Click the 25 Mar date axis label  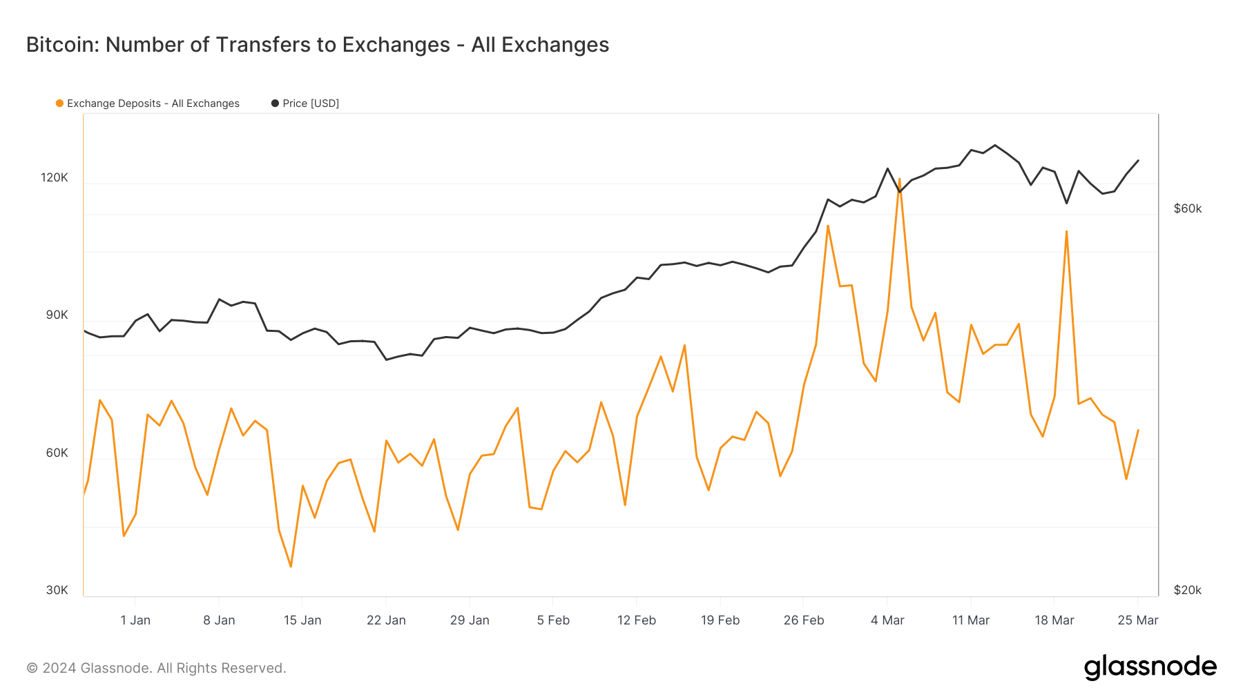1138,620
